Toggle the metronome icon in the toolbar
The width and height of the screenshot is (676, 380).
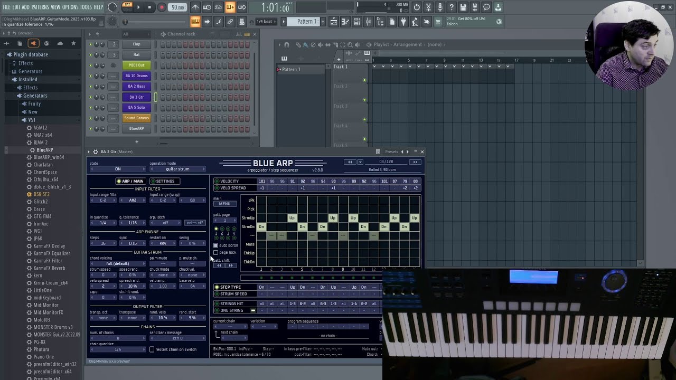195,7
